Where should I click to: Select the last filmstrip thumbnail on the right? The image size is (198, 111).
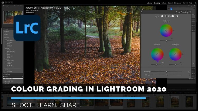189,101
